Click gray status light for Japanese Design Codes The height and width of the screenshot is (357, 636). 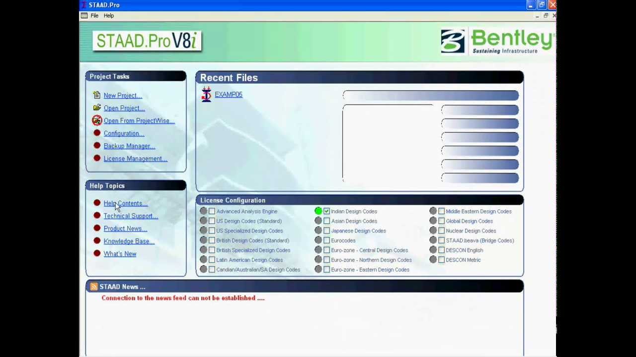[318, 231]
